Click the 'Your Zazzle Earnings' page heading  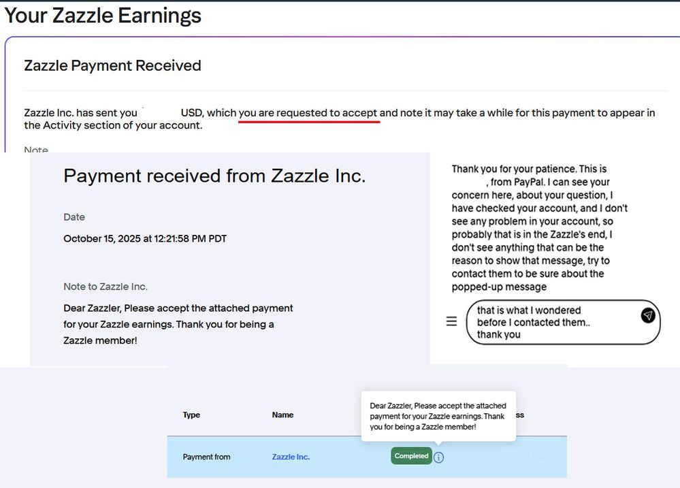[x=103, y=16]
